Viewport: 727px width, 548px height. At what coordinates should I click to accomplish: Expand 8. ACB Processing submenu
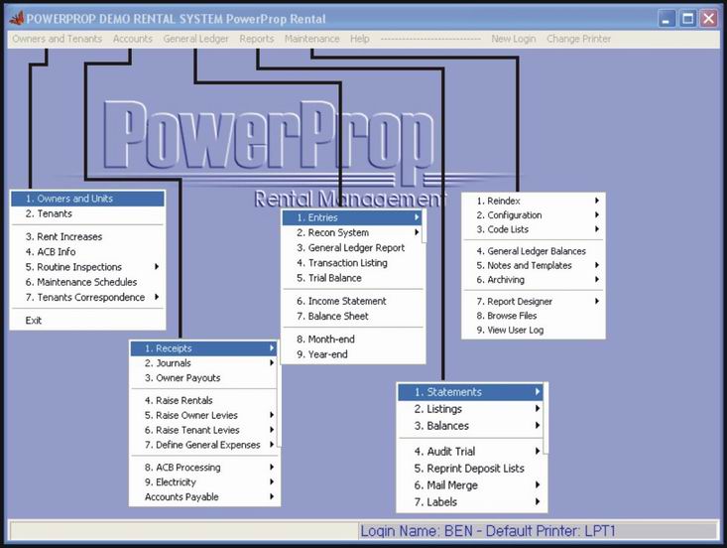[203, 468]
